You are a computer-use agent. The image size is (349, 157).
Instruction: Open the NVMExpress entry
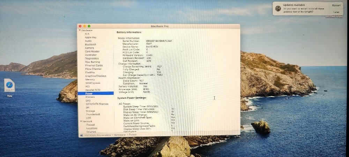[93, 83]
